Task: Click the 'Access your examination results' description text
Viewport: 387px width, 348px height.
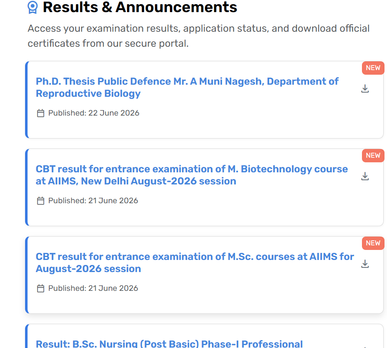Action: pyautogui.click(x=198, y=36)
